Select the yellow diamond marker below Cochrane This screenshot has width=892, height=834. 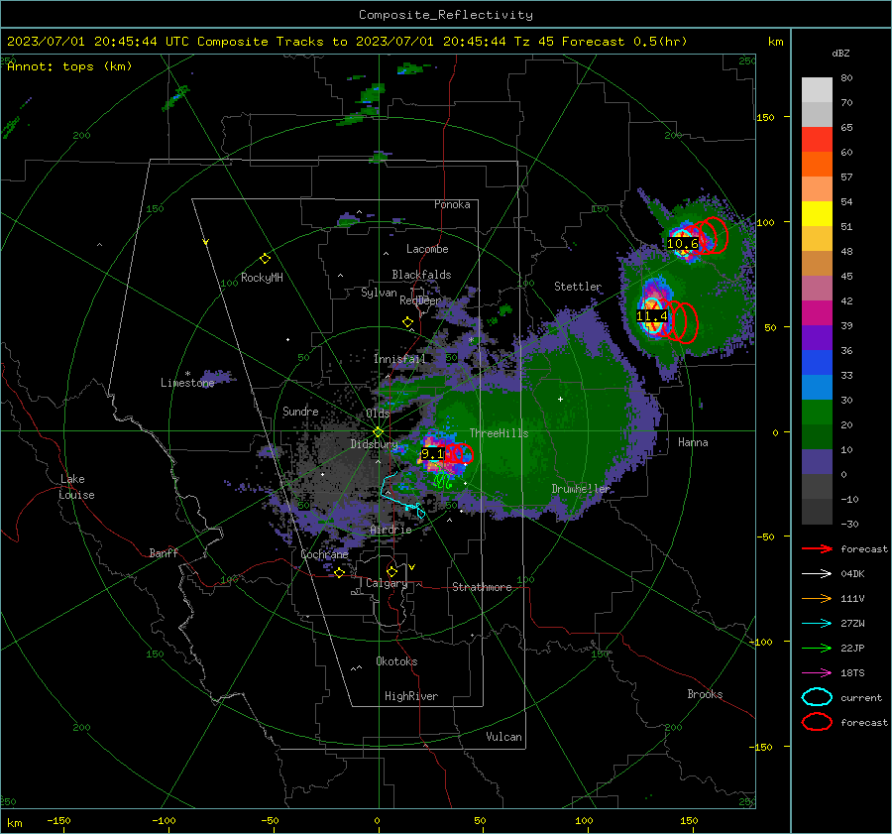click(x=339, y=572)
